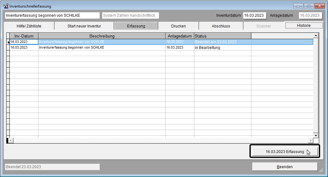This screenshot has height=177, width=328.
Task: Click the vertical scrollbar up arrow
Action: coord(316,36)
